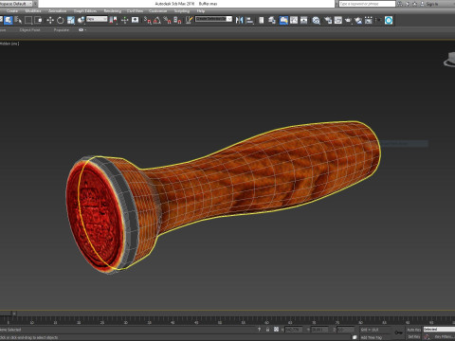Open Schematic View icon
Image resolution: width=455 pixels, height=341 pixels.
304,20
